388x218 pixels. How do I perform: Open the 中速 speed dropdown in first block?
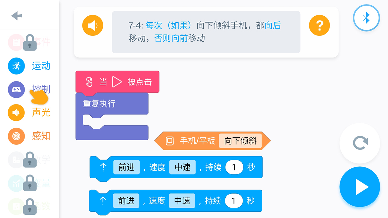182,167
